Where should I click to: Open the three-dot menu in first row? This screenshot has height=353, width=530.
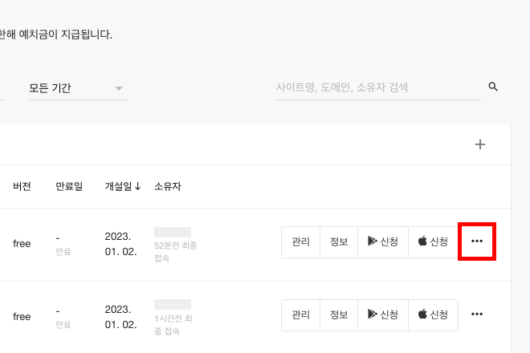[x=476, y=241]
